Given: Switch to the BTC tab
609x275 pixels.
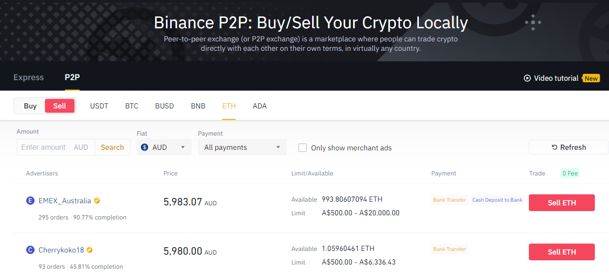Looking at the screenshot, I should point(131,106).
